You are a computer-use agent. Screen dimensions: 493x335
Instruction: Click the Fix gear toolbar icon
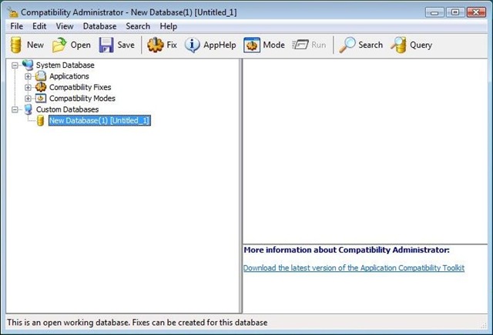156,45
